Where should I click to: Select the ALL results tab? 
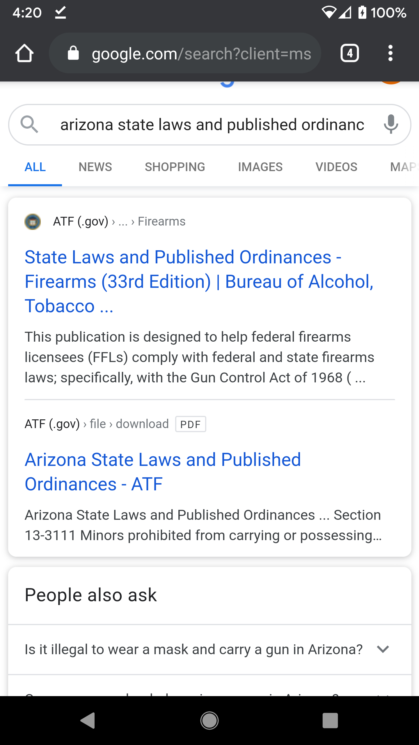(35, 167)
